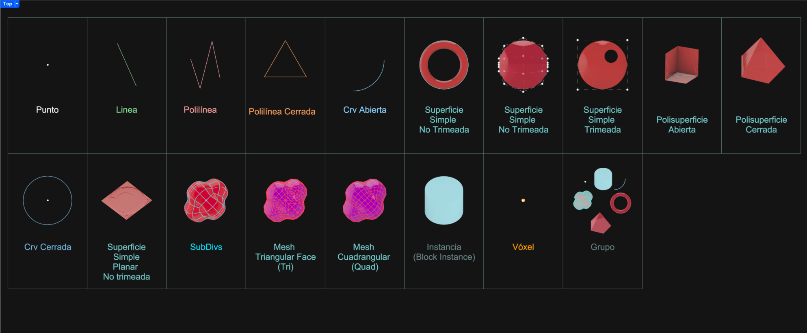The image size is (807, 333).
Task: Select the orange Vóxel point
Action: (x=523, y=200)
